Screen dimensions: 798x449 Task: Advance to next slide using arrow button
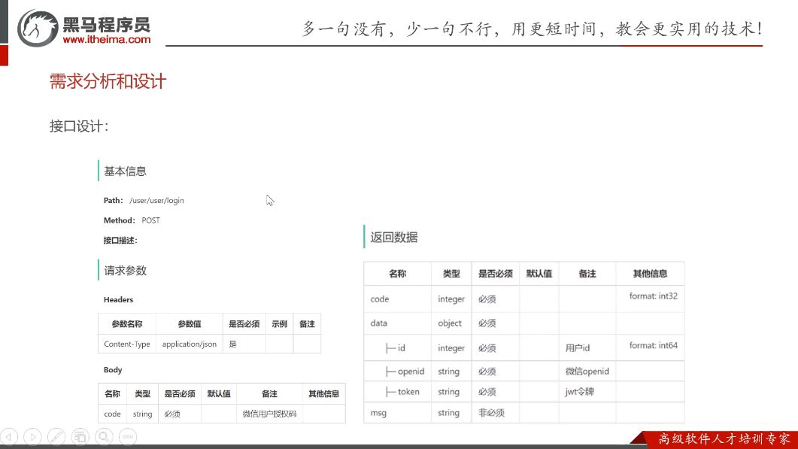pyautogui.click(x=32, y=437)
